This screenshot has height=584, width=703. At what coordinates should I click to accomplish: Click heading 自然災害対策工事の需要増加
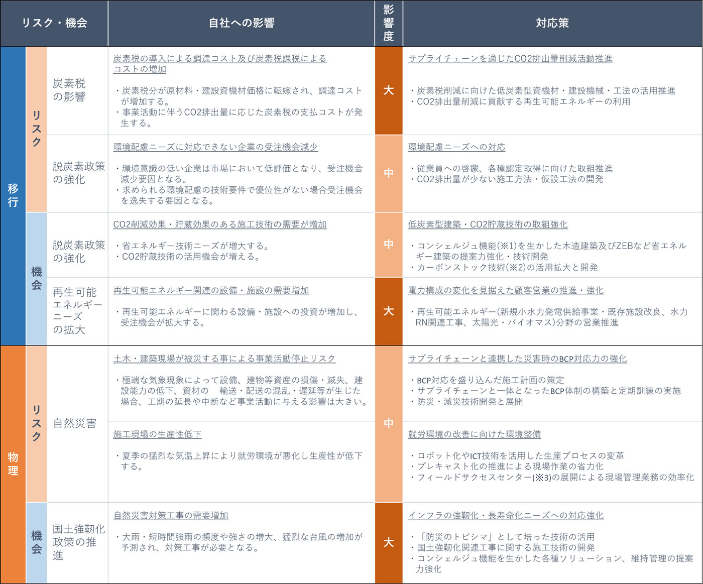(x=171, y=516)
